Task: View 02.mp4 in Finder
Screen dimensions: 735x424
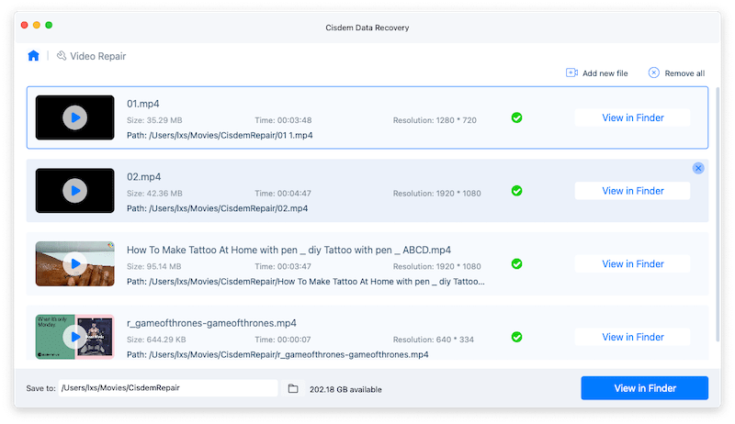Action: [632, 191]
